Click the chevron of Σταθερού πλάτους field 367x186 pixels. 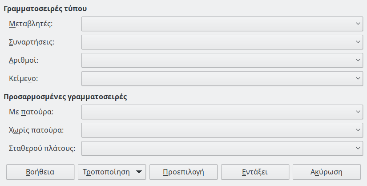[359, 148]
